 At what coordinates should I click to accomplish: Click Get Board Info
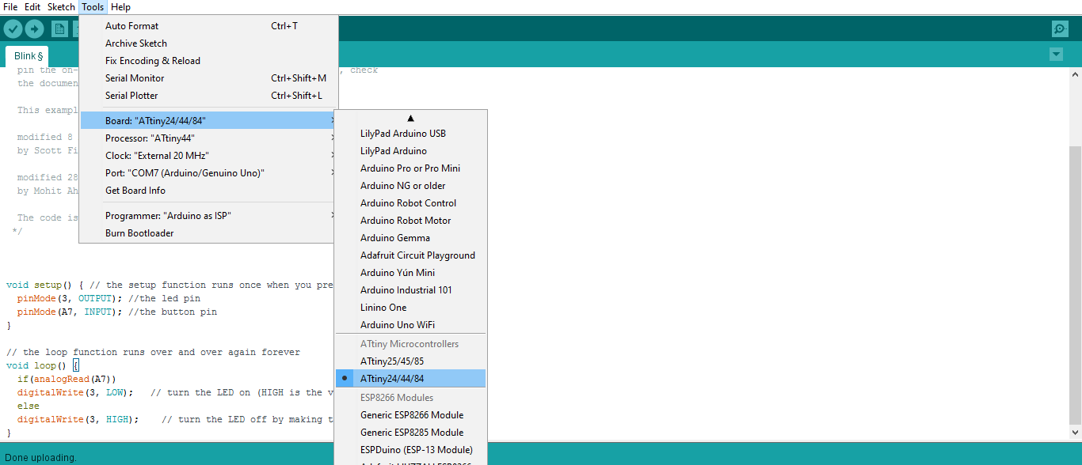(x=208, y=191)
